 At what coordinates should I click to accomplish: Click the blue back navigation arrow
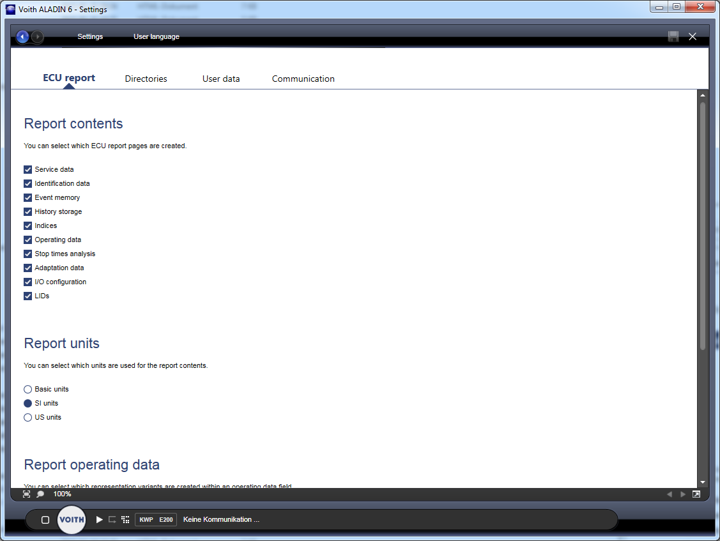22,37
